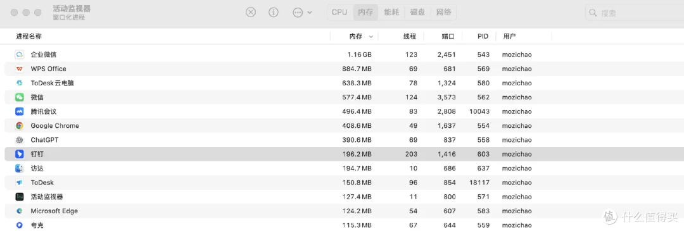Click the 408.6 MB memory value
Image resolution: width=684 pixels, height=231 pixels.
[x=357, y=125]
